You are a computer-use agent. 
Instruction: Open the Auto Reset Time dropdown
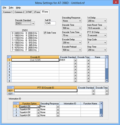[x=97, y=28]
